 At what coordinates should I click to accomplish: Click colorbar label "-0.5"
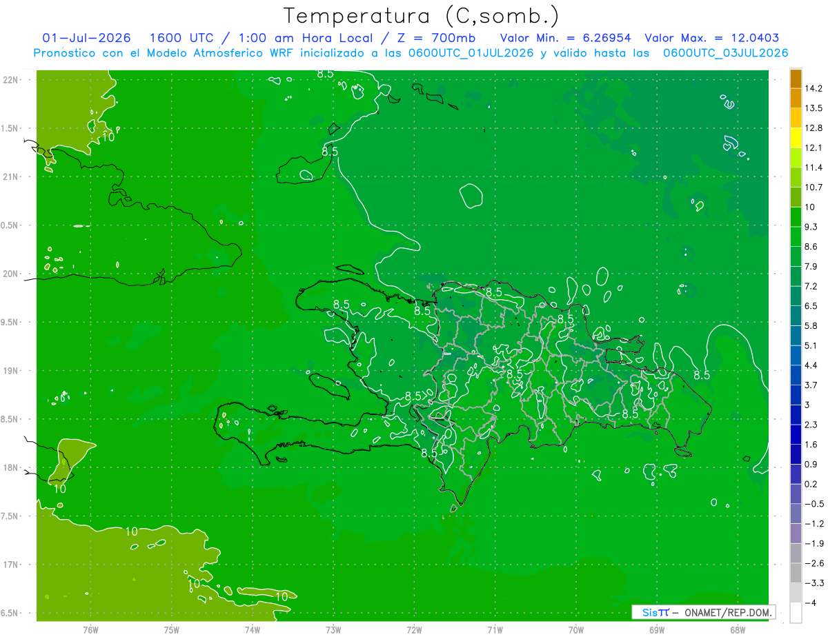pyautogui.click(x=814, y=504)
